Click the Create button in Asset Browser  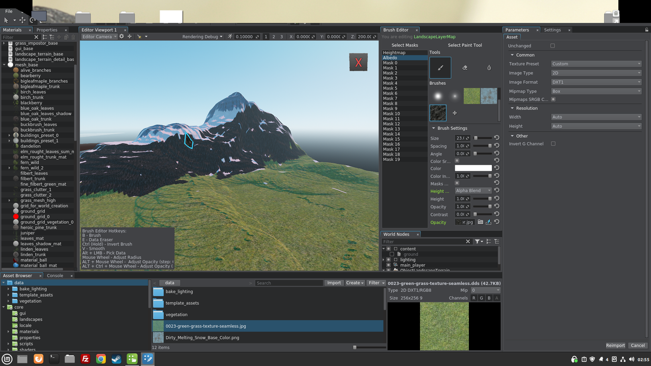(x=354, y=283)
